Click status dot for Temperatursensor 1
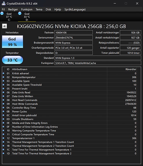 click(3, 138)
